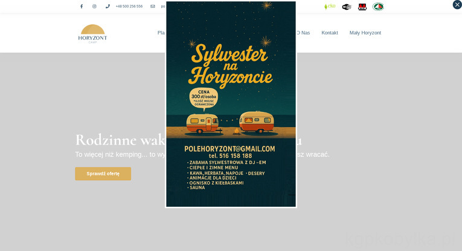Click the email envelope icon
Viewport: 462px width, 251px height.
(153, 7)
